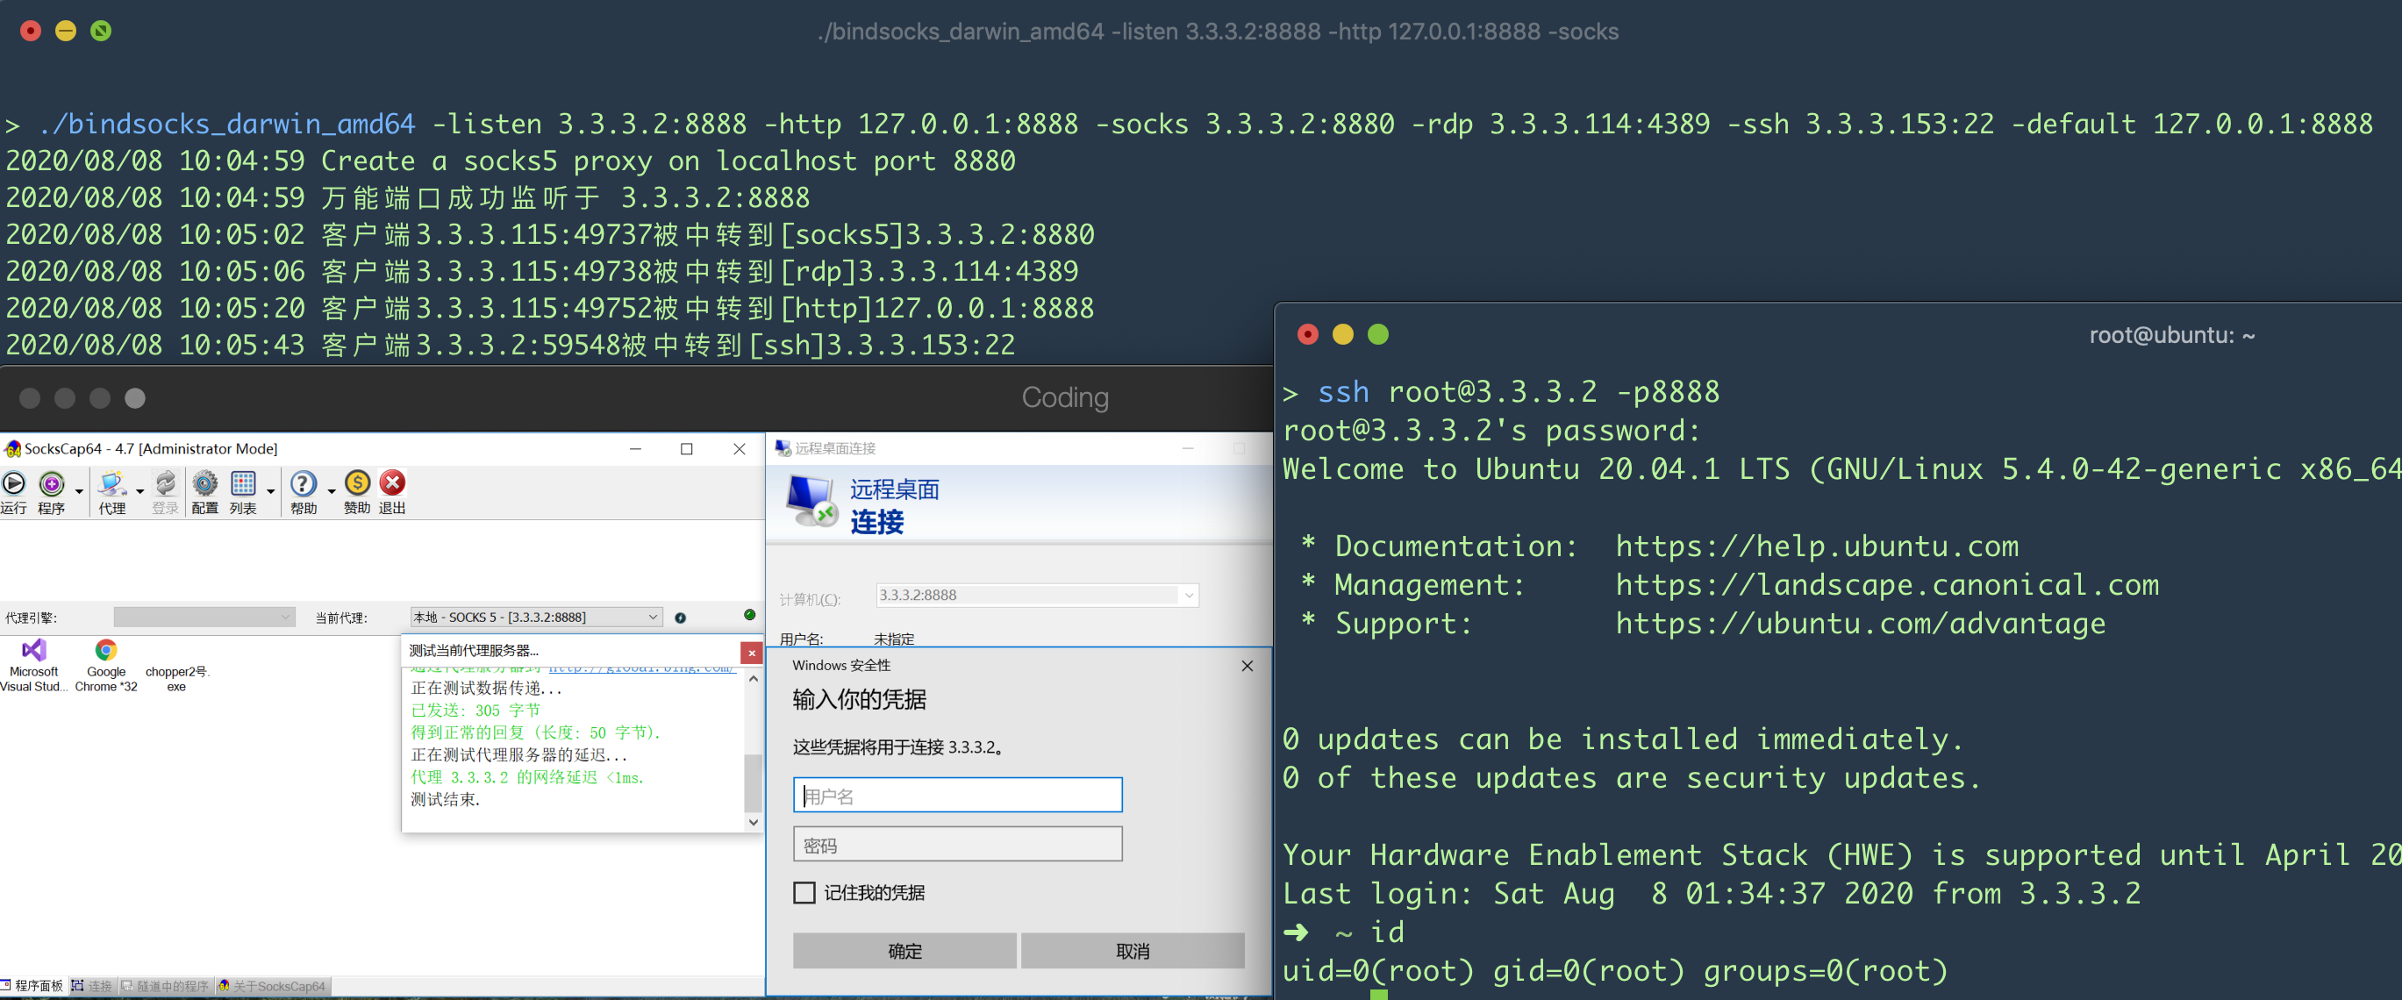Screen dimensions: 2402x1000
Task: Click the test log scroll down arrow
Action: pyautogui.click(x=754, y=823)
